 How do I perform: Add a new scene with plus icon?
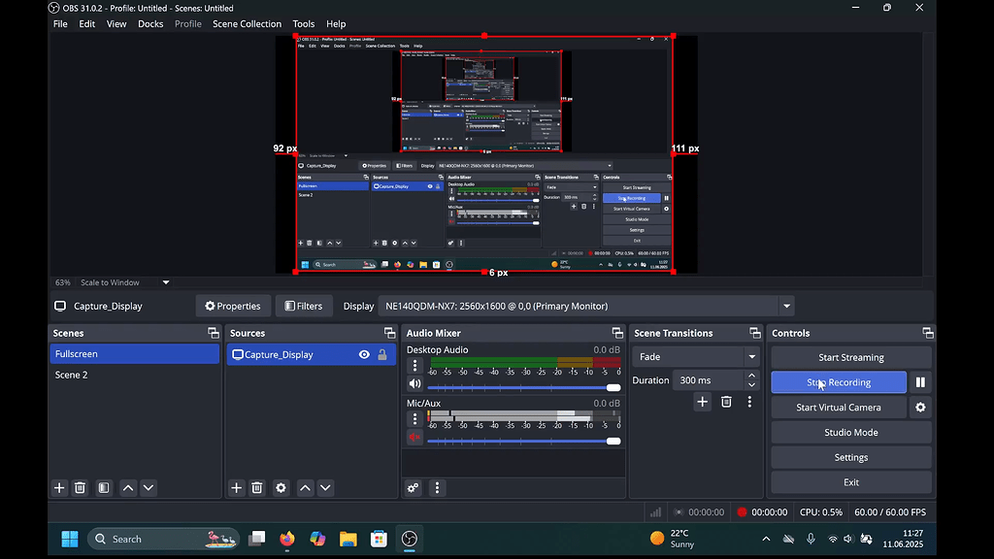(59, 488)
